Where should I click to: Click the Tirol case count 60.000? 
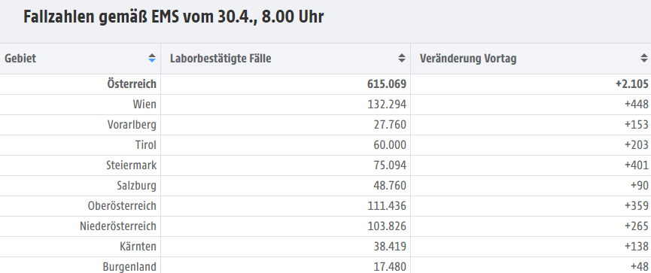[x=389, y=145]
